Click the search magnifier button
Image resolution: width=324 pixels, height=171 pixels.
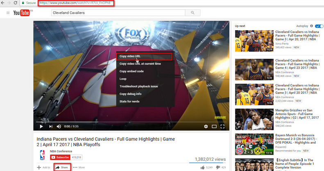(193, 13)
